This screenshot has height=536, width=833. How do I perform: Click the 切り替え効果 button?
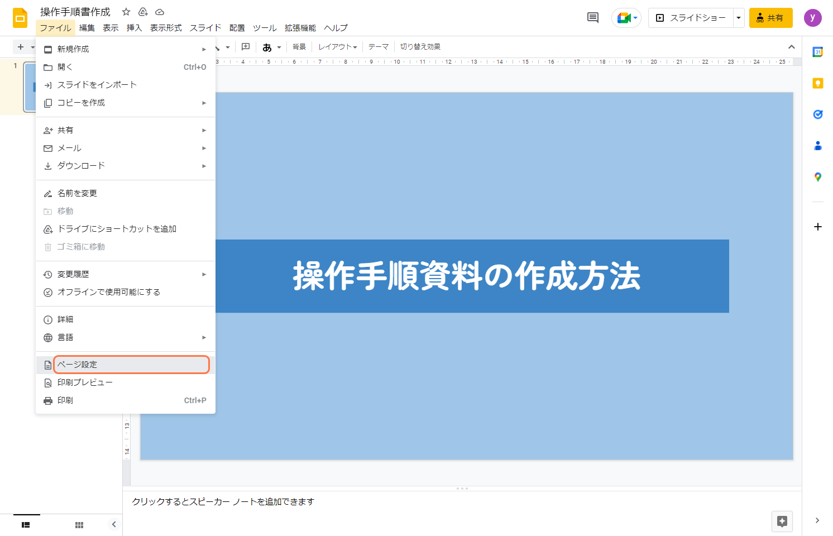[420, 47]
